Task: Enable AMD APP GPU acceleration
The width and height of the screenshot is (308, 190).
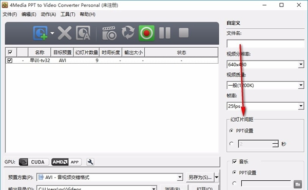Action: pos(66,162)
